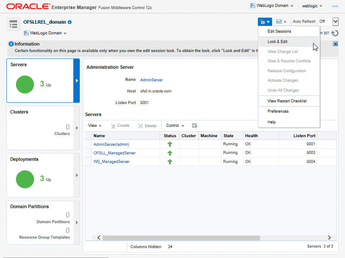Sort by Status column header

169,136
